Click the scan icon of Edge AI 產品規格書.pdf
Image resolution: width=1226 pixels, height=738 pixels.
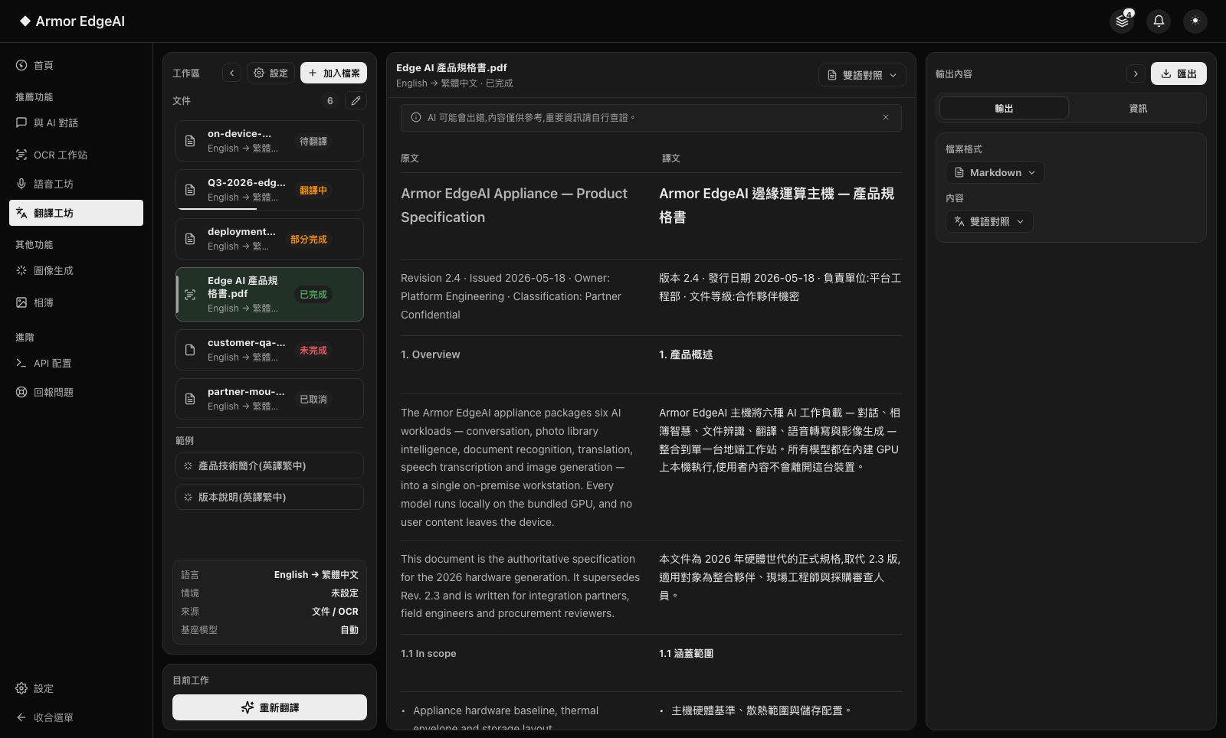pos(190,294)
